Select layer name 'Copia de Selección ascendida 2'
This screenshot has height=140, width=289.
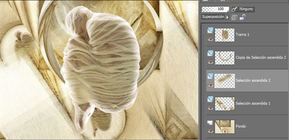tap(261, 58)
